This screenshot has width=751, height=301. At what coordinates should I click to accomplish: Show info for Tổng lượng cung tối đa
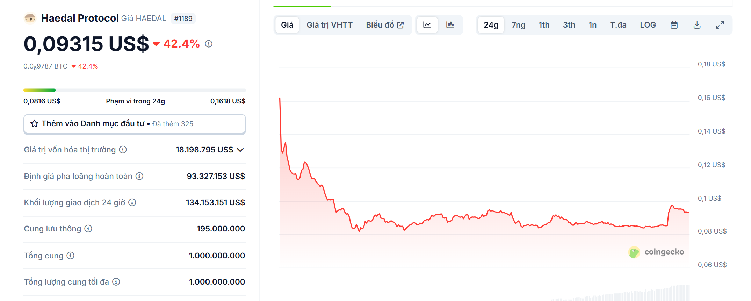pos(116,282)
